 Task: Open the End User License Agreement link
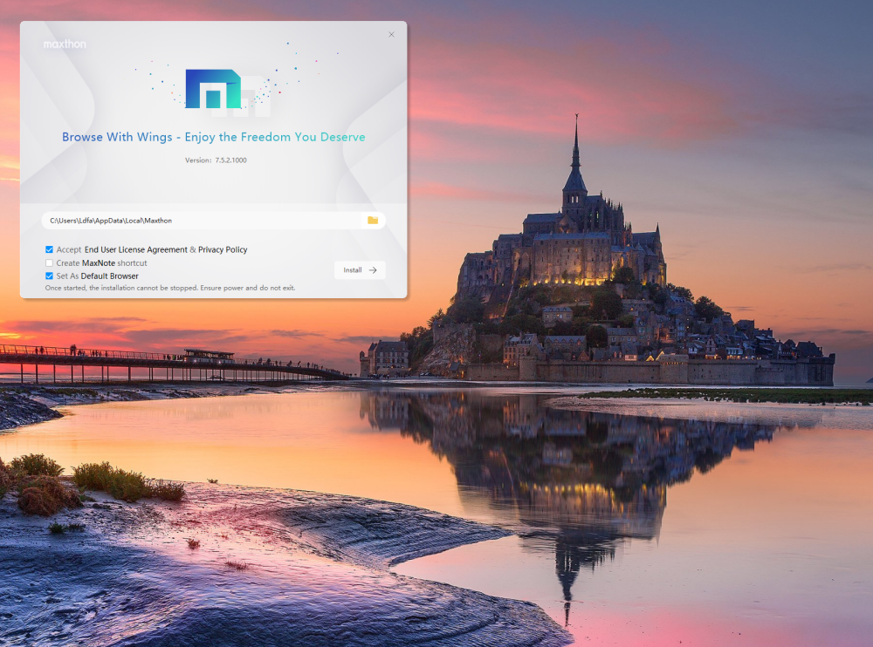click(135, 249)
